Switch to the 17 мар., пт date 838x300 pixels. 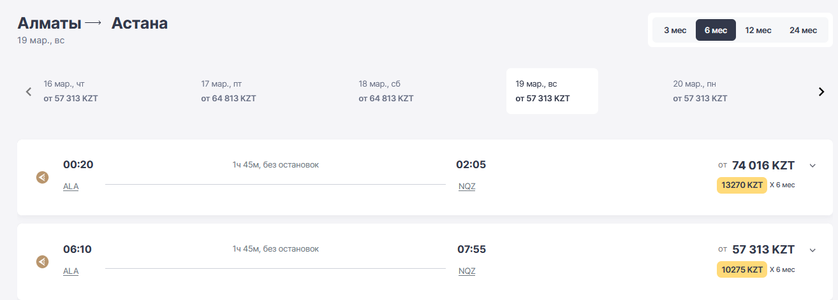coord(228,91)
